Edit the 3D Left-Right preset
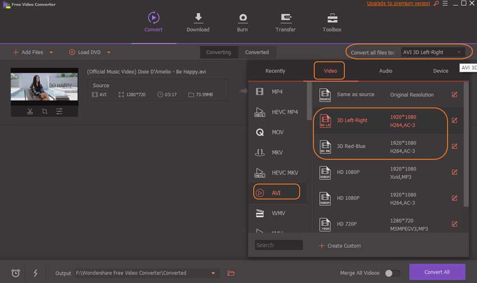 454,120
